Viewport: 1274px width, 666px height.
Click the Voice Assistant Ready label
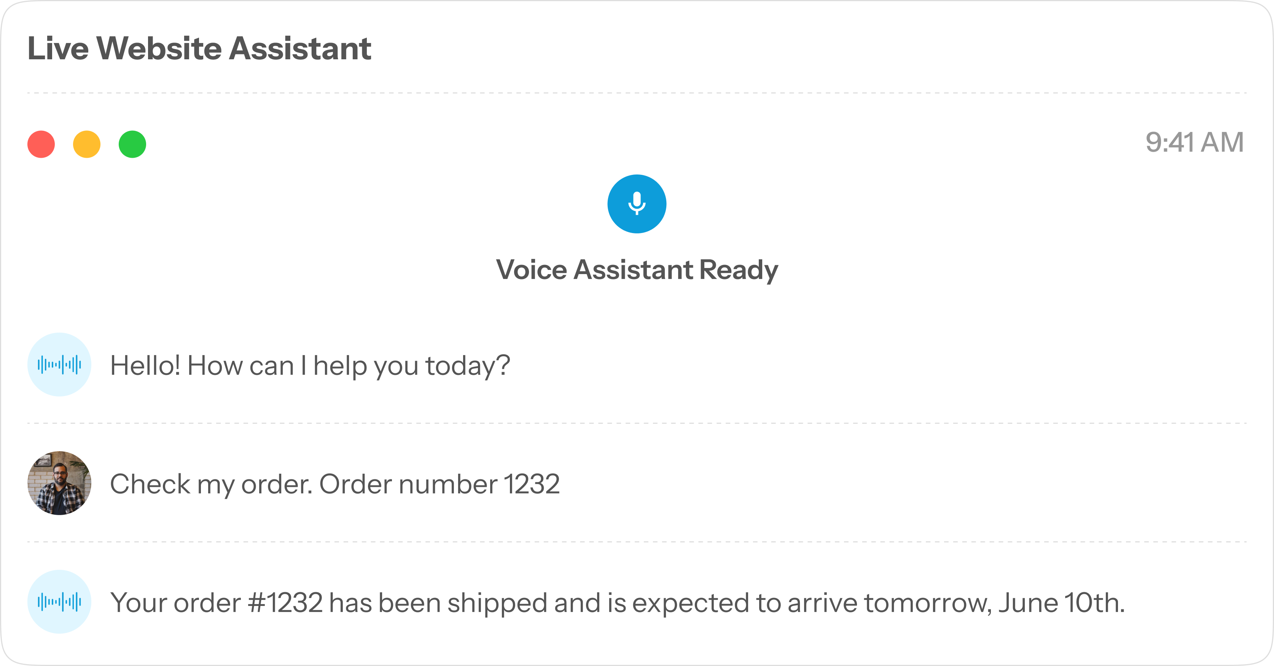click(x=637, y=270)
